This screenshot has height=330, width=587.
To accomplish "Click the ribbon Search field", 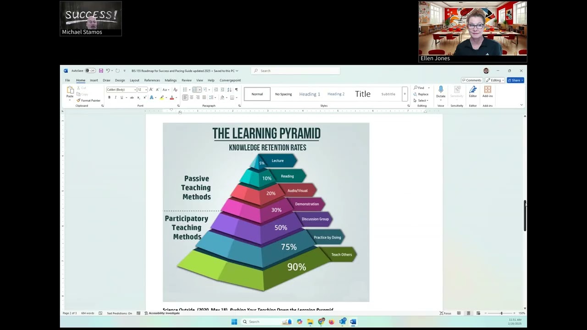I will 295,71.
